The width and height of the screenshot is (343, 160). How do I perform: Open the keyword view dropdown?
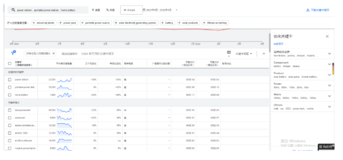(244, 54)
